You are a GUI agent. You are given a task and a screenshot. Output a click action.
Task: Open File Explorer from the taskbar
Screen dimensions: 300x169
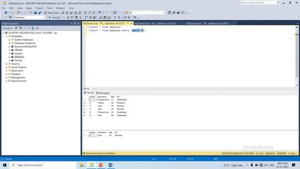[x=82, y=165]
